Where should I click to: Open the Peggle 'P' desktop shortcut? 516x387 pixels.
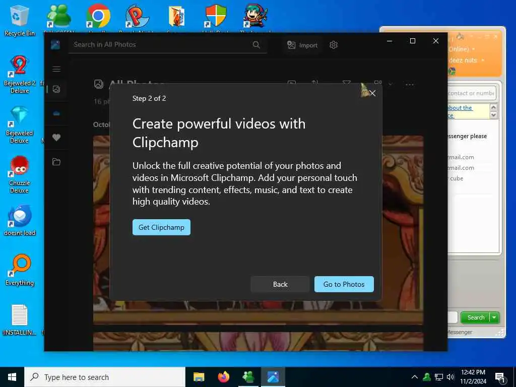(137, 16)
